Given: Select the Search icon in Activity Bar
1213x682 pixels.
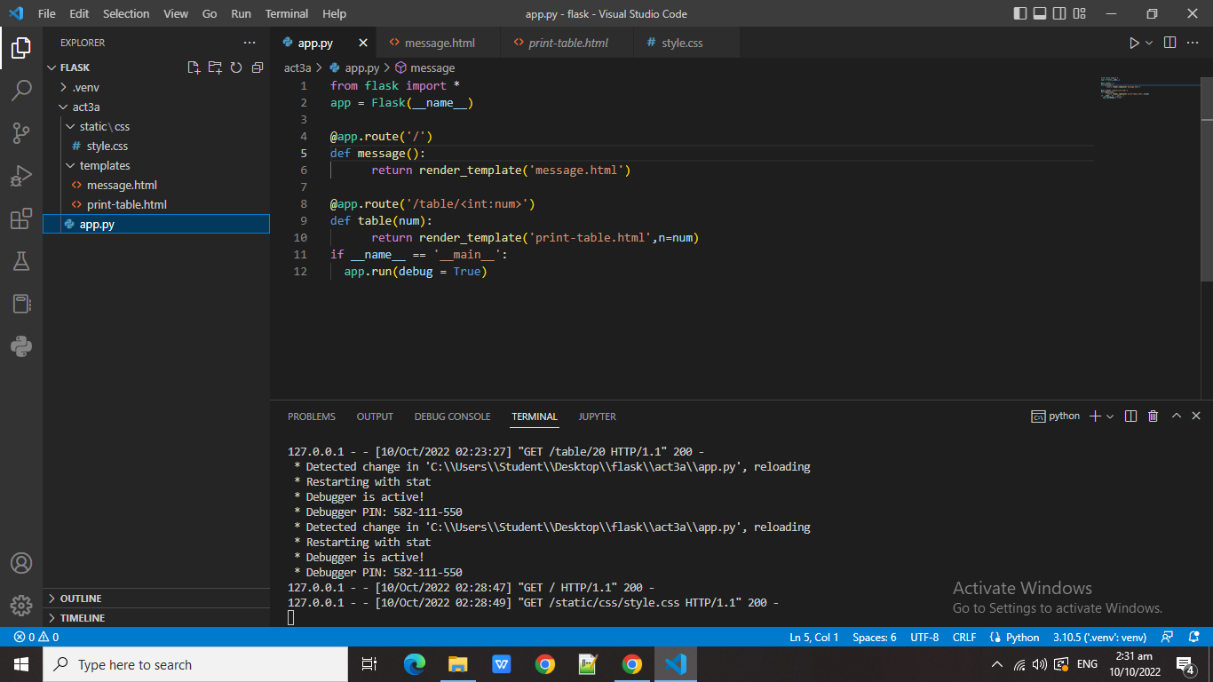Looking at the screenshot, I should click(20, 90).
